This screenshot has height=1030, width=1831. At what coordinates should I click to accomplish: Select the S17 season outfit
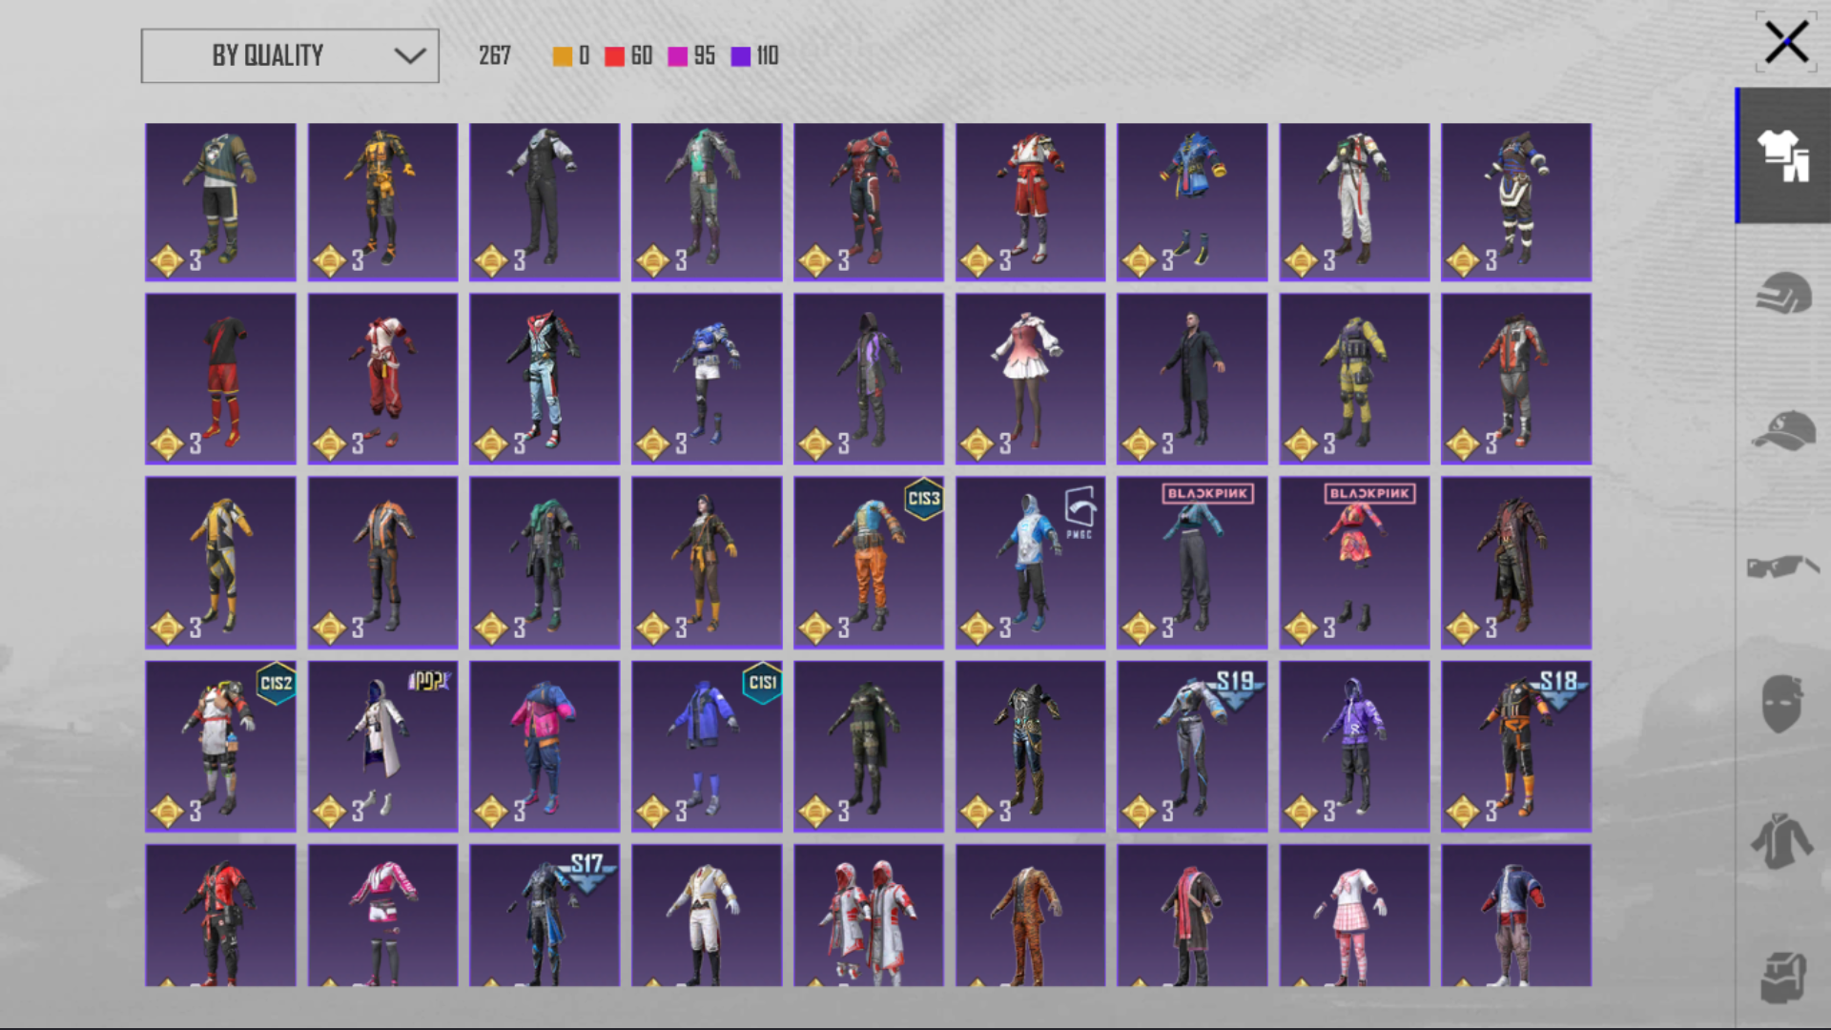click(545, 916)
